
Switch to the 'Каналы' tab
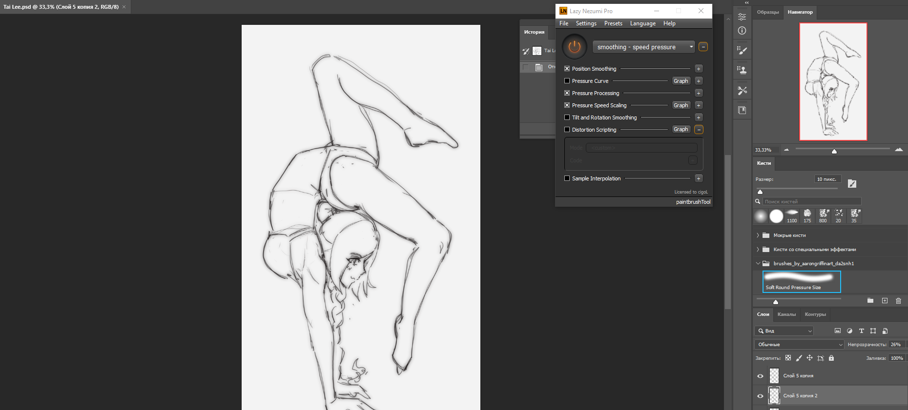tap(786, 314)
